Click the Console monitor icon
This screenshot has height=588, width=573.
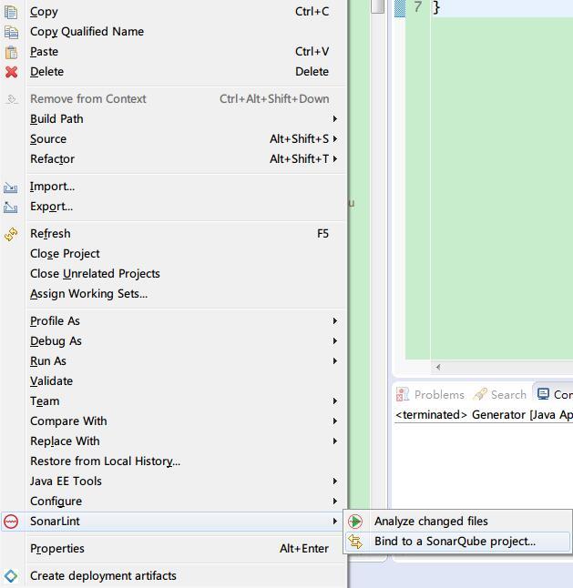pos(543,394)
